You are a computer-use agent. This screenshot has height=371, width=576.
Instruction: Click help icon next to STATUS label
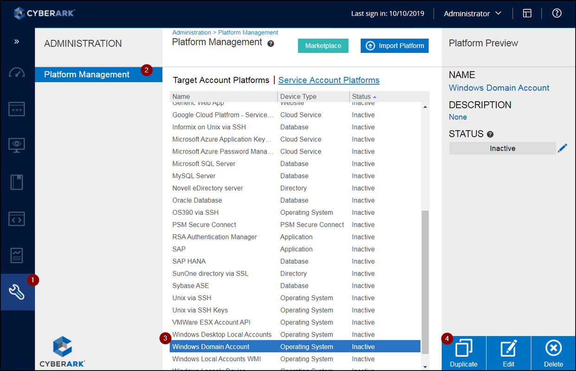(x=490, y=134)
